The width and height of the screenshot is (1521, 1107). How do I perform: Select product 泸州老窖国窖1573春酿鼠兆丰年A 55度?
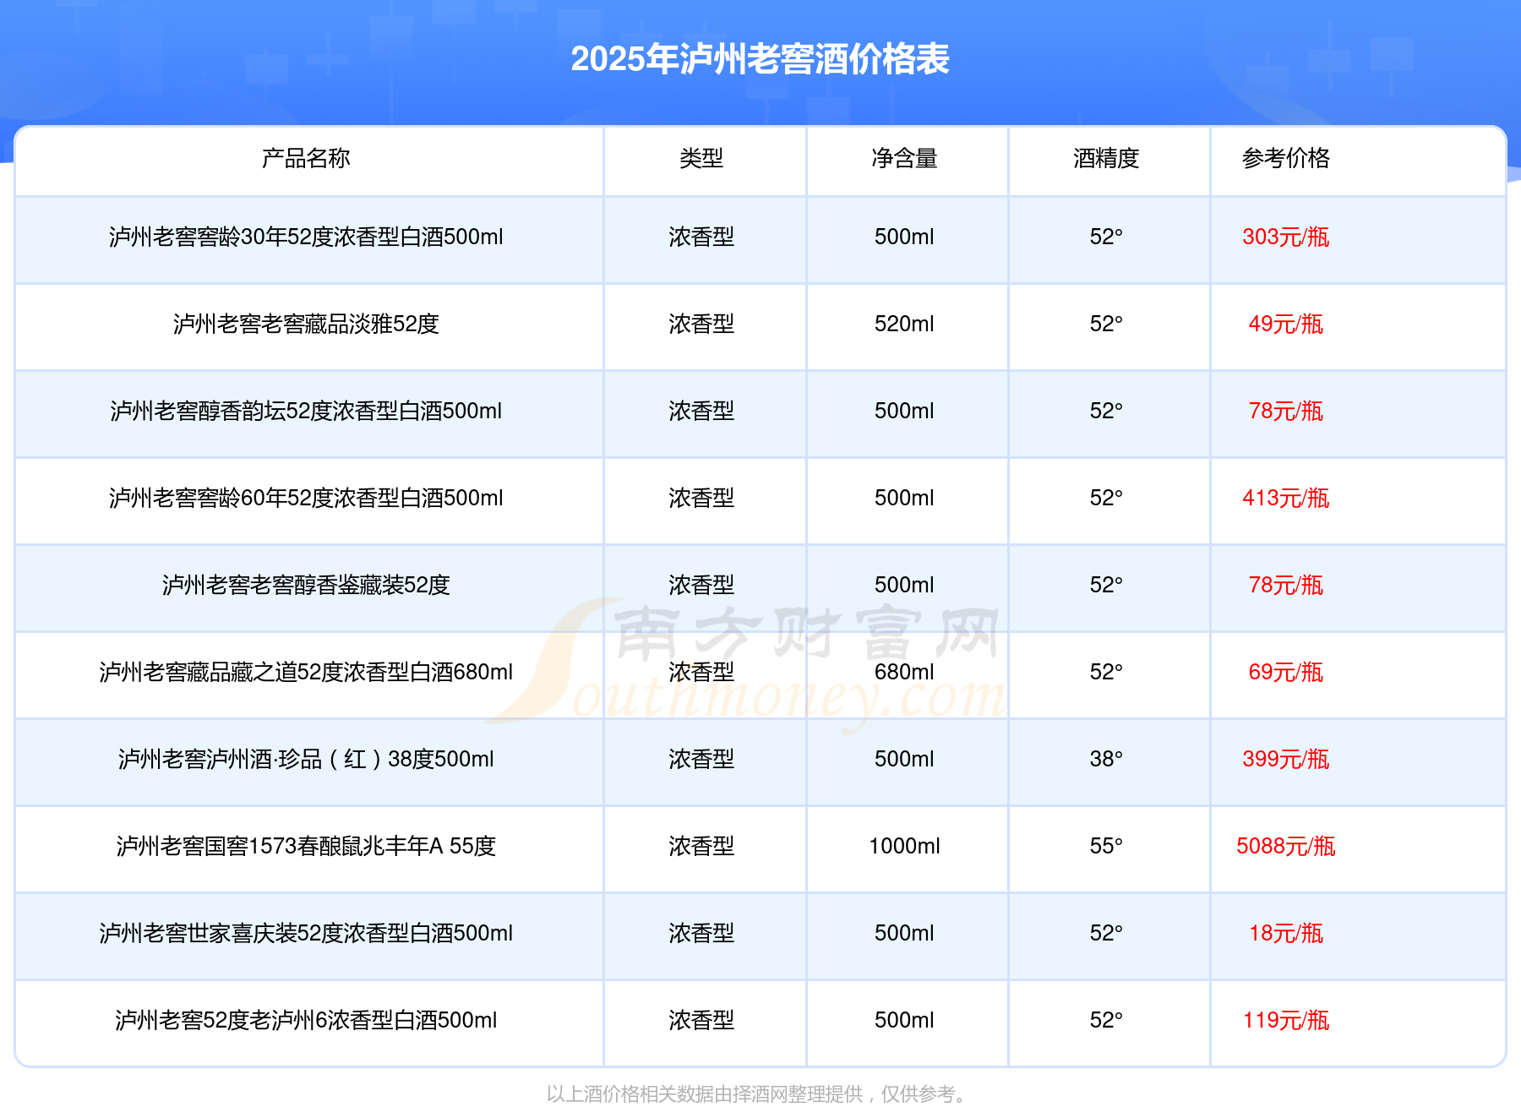tap(306, 846)
